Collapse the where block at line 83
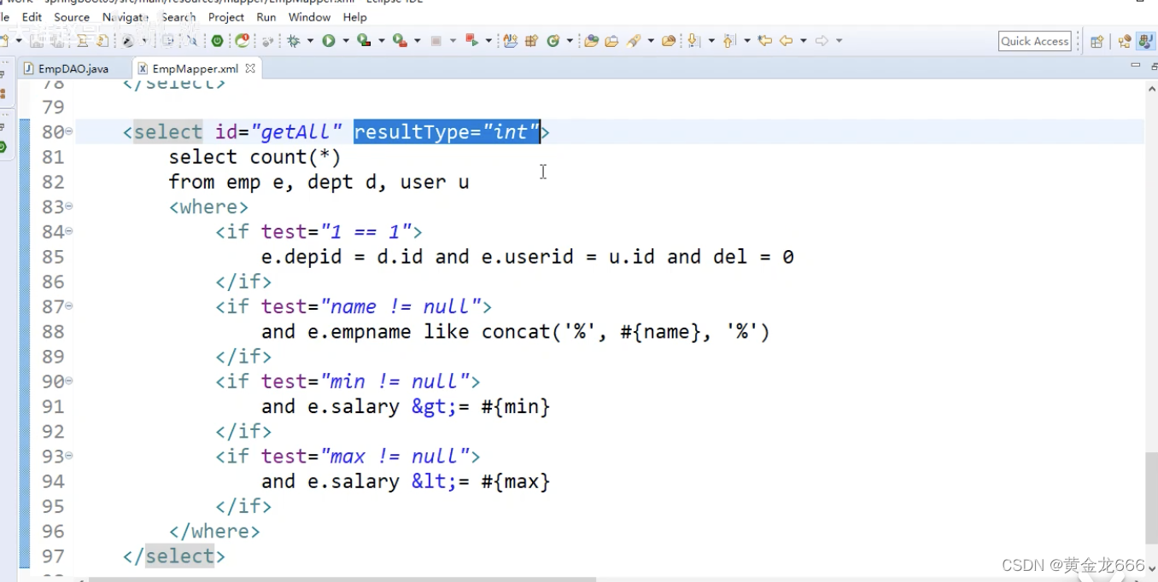1158x582 pixels. click(69, 207)
